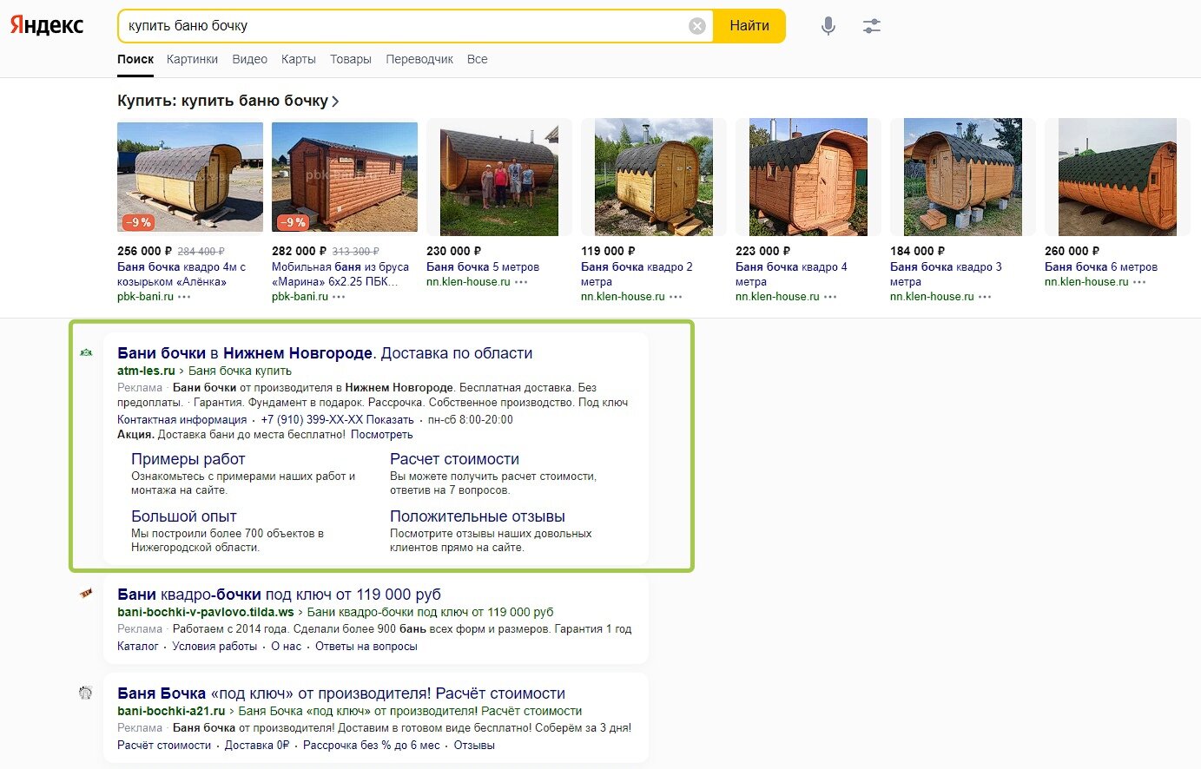Select the Поиск tab

pos(135,59)
